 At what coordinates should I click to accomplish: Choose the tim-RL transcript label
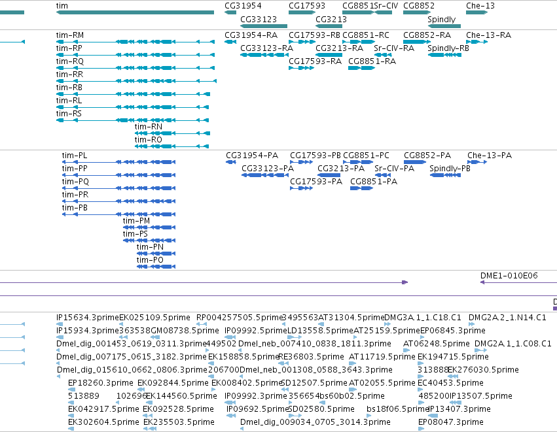tap(69, 101)
